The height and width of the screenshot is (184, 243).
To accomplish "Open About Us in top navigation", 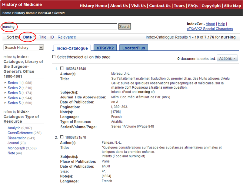I will (x=119, y=5).
